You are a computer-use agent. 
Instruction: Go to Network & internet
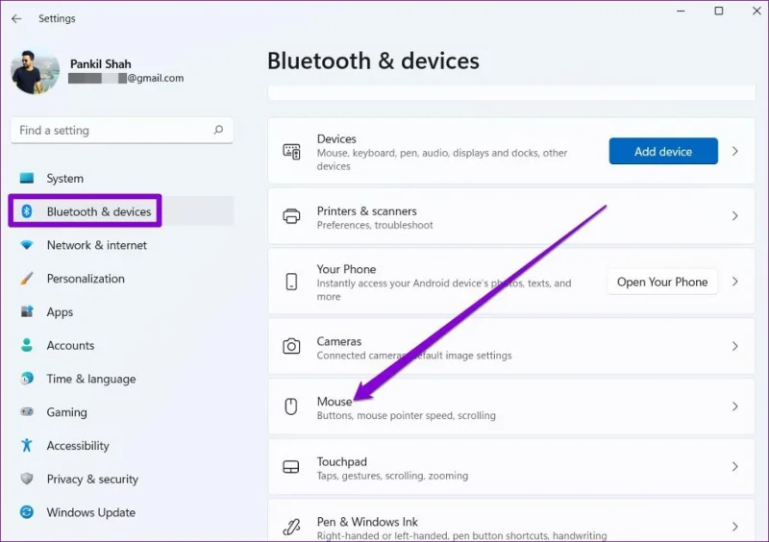pyautogui.click(x=122, y=245)
